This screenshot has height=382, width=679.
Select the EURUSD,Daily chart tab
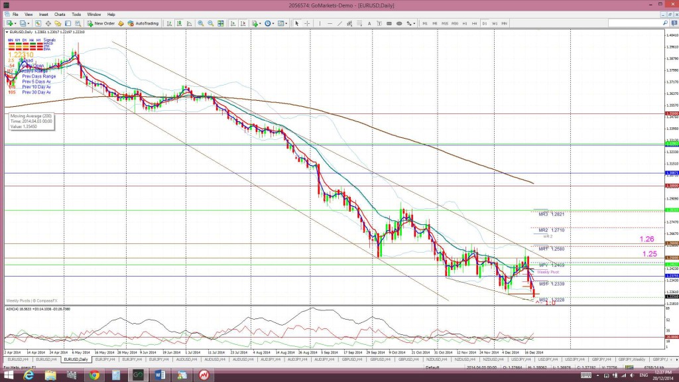click(76, 359)
